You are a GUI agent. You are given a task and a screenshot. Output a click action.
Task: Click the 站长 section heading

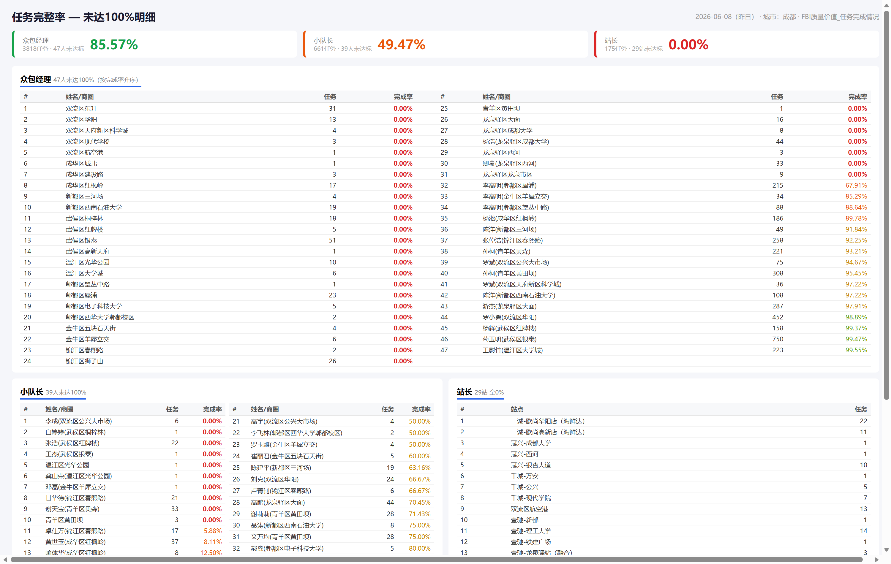[465, 392]
